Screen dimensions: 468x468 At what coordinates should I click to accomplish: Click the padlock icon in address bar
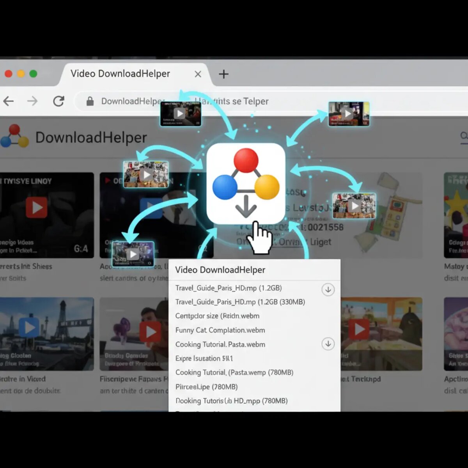point(90,101)
